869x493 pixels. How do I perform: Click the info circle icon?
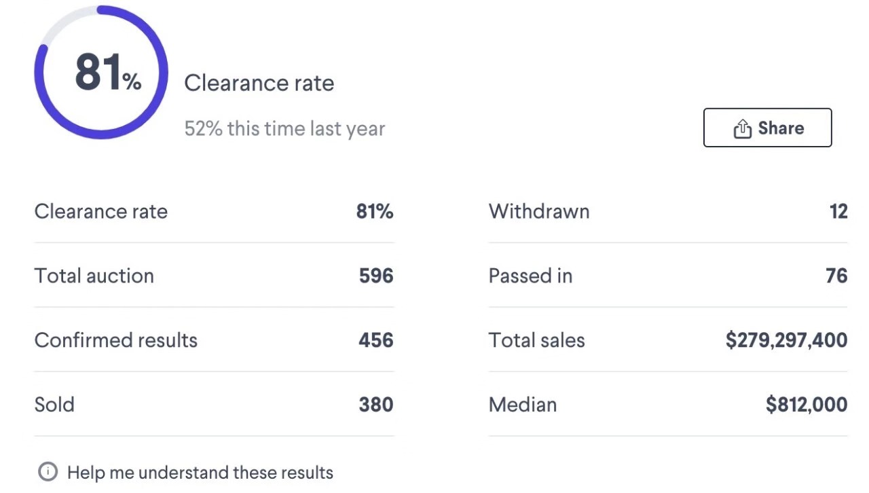point(48,472)
